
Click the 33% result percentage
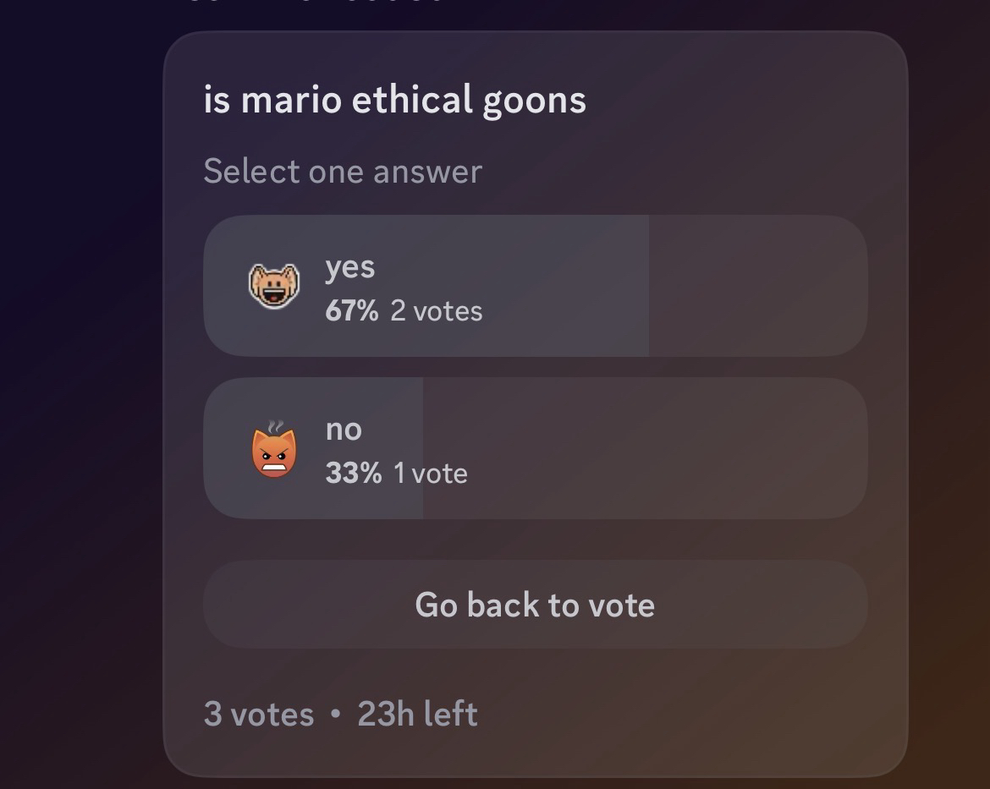(x=353, y=474)
